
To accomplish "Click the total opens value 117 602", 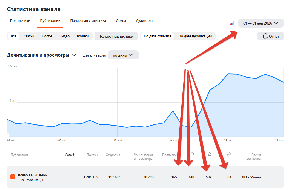I will [x=114, y=177].
